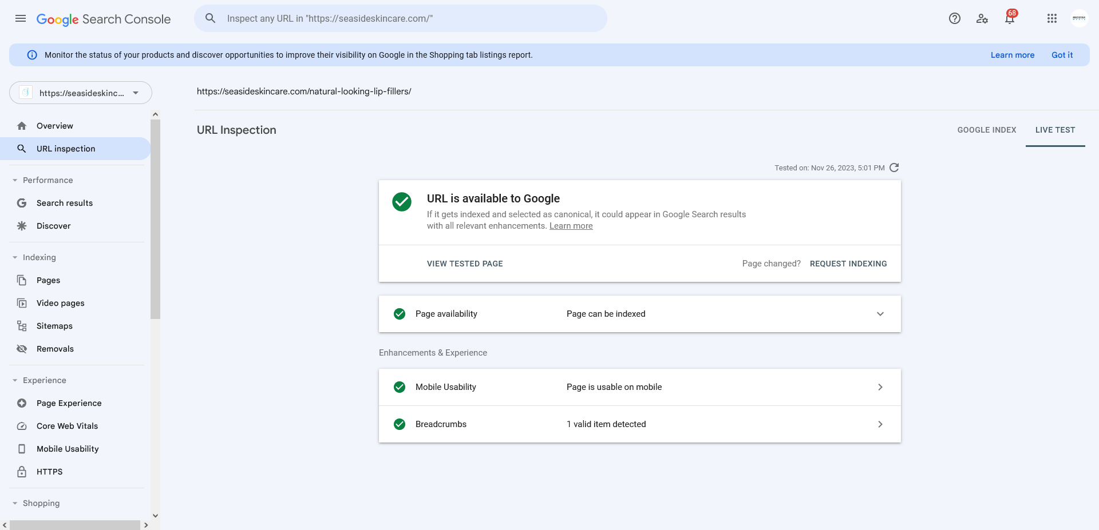
Task: Switch to the Google Index tab
Action: pos(987,130)
